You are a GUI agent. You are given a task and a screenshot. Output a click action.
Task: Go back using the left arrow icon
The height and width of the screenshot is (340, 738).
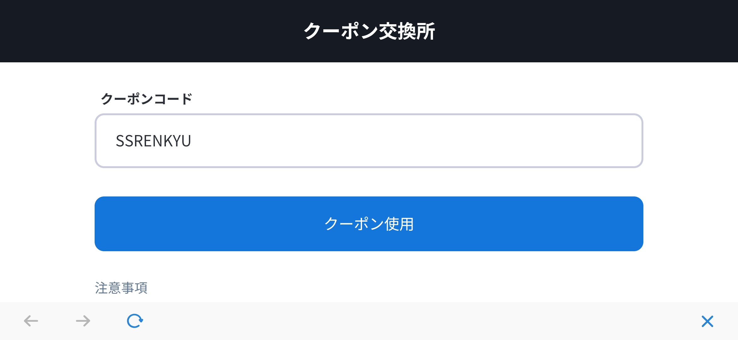coord(31,321)
